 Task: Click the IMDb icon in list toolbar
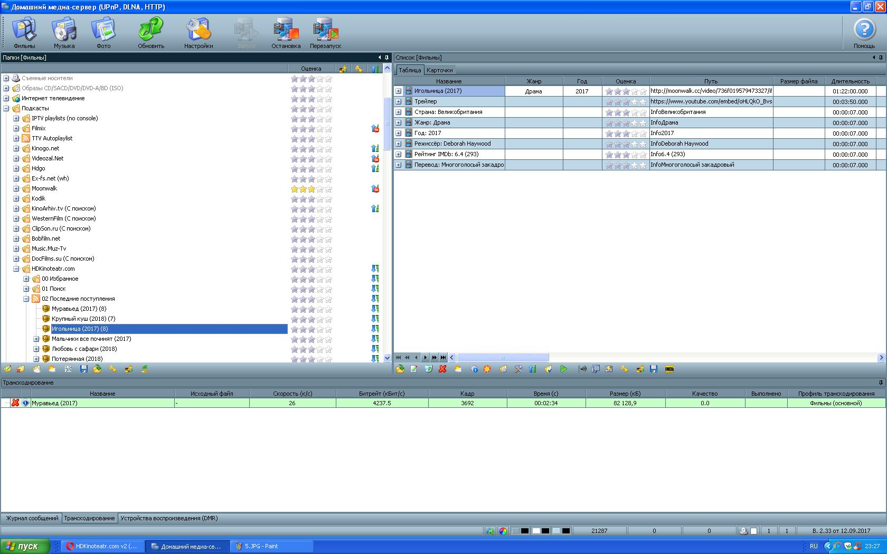[x=669, y=369]
